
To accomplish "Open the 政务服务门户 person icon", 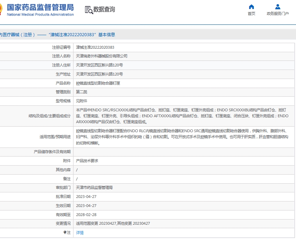I will [278, 7].
